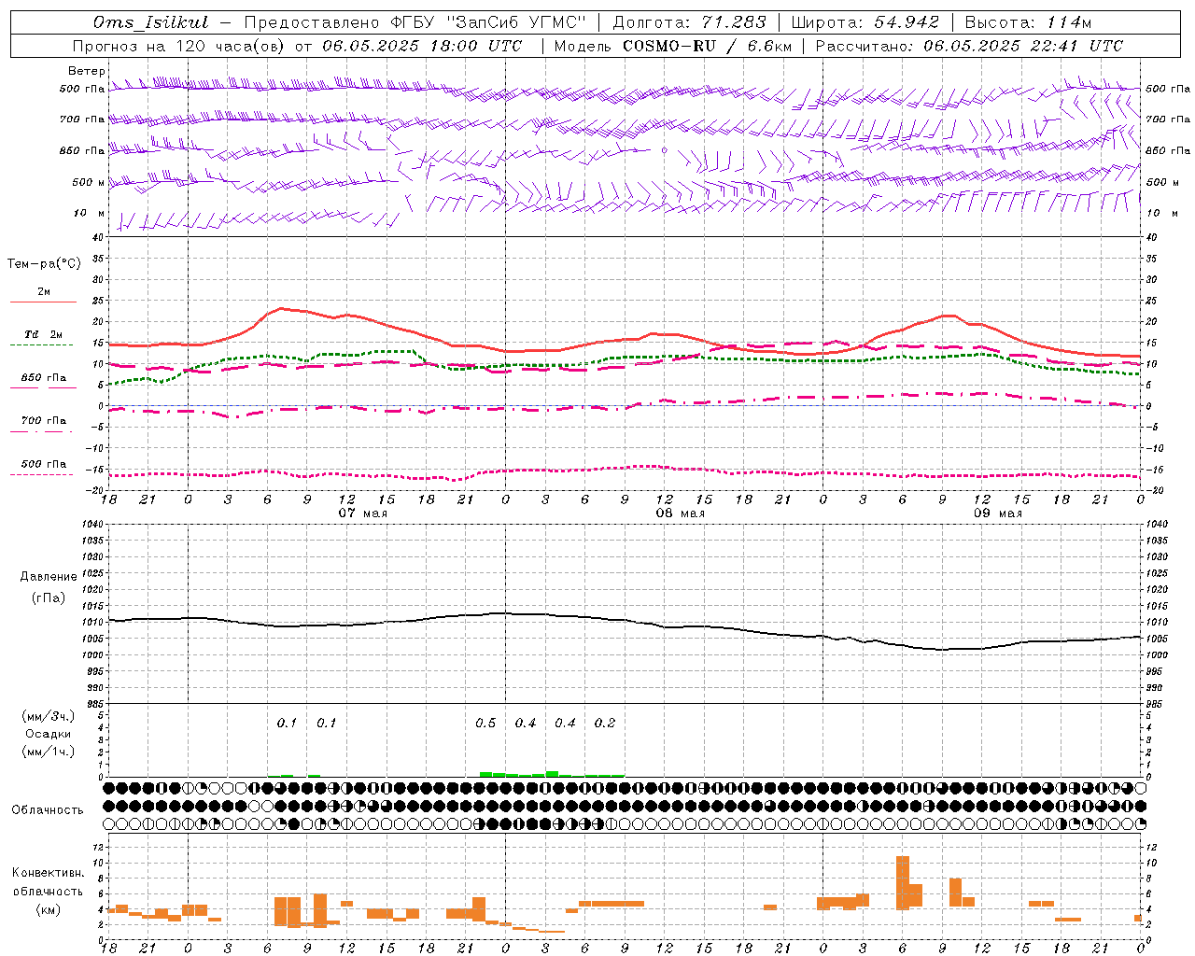Image resolution: width=1195 pixels, height=956 pixels.
Task: Click the model name COSMO-RU / 6.6км
Action: (x=708, y=46)
